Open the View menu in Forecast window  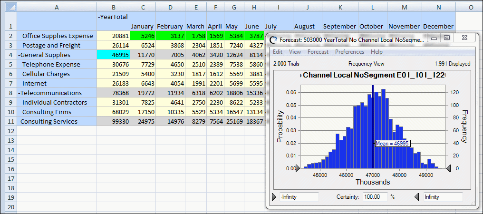295,52
